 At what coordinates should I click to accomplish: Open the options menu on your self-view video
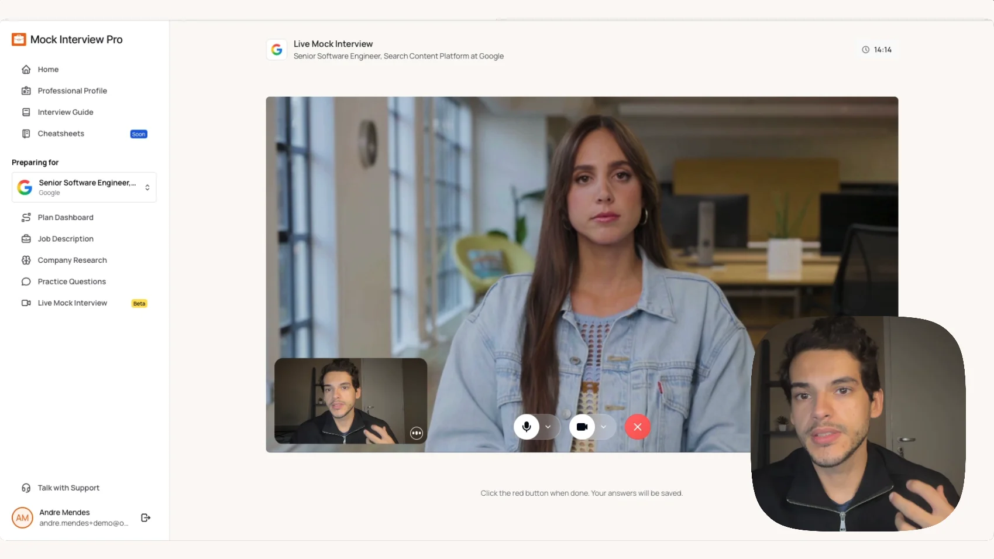point(416,433)
